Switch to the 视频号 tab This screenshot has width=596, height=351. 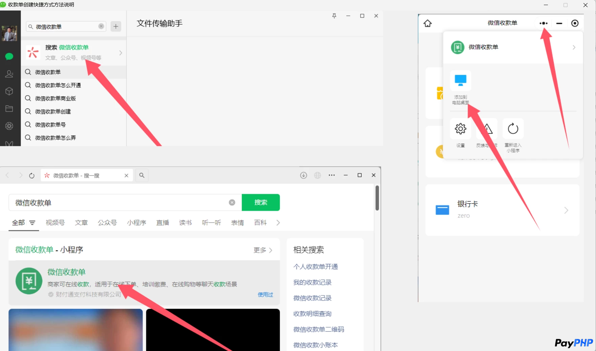pos(55,223)
